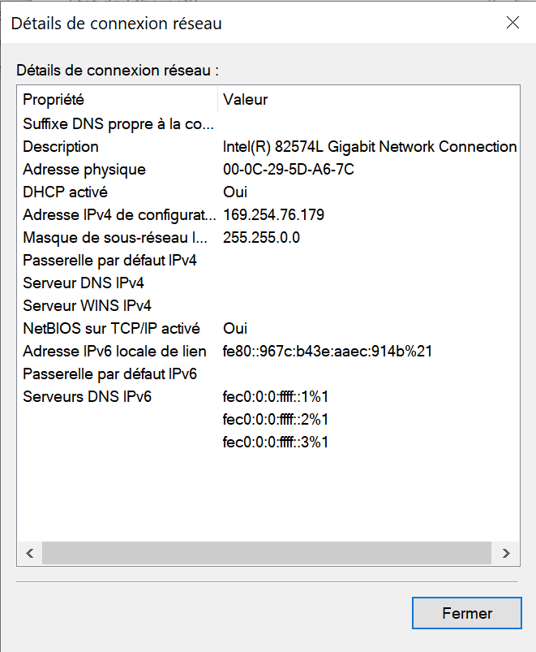Click the IPv4 address 169.254.76.179
536x652 pixels.
point(273,215)
